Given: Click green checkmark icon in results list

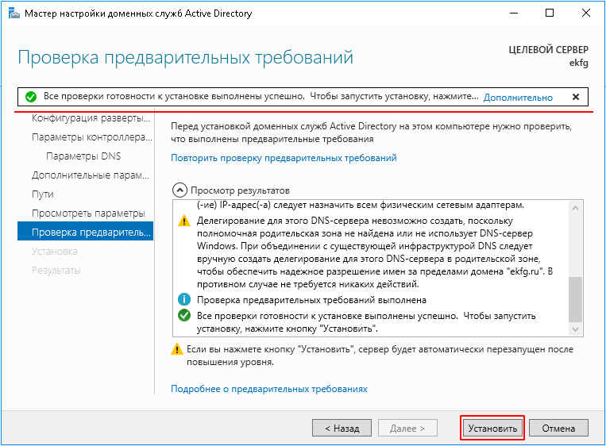Looking at the screenshot, I should coord(184,315).
